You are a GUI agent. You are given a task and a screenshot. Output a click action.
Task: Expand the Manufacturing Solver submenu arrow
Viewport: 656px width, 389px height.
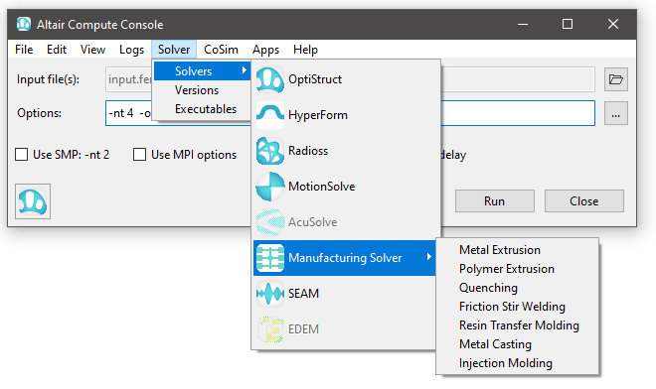[x=428, y=257]
